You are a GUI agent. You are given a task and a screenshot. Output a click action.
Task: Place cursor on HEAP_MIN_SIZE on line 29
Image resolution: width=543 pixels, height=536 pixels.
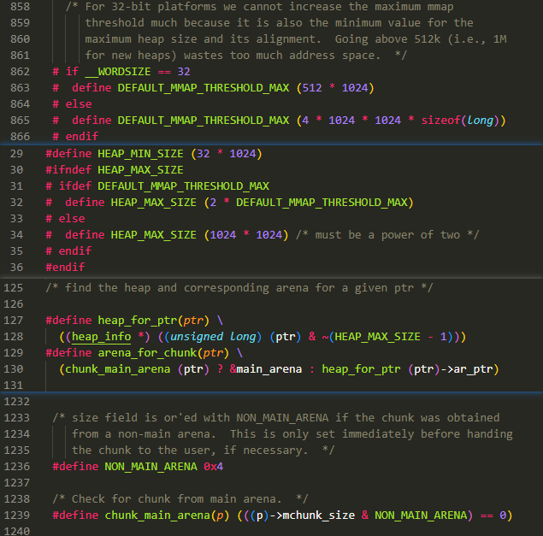click(x=144, y=154)
